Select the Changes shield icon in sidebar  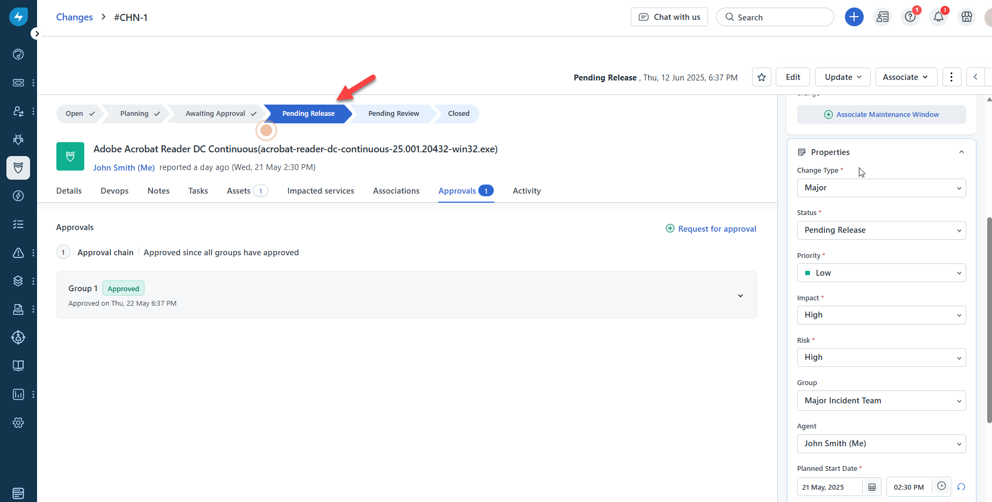[x=18, y=168]
